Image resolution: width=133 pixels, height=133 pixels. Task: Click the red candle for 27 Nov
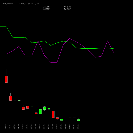(57, 118)
